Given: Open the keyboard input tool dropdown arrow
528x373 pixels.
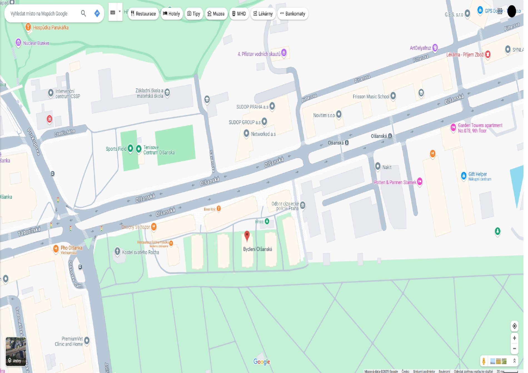Looking at the screenshot, I should click(x=120, y=12).
